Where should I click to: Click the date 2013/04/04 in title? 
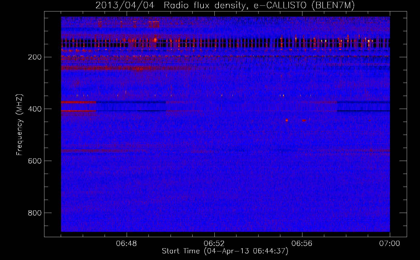coord(125,5)
